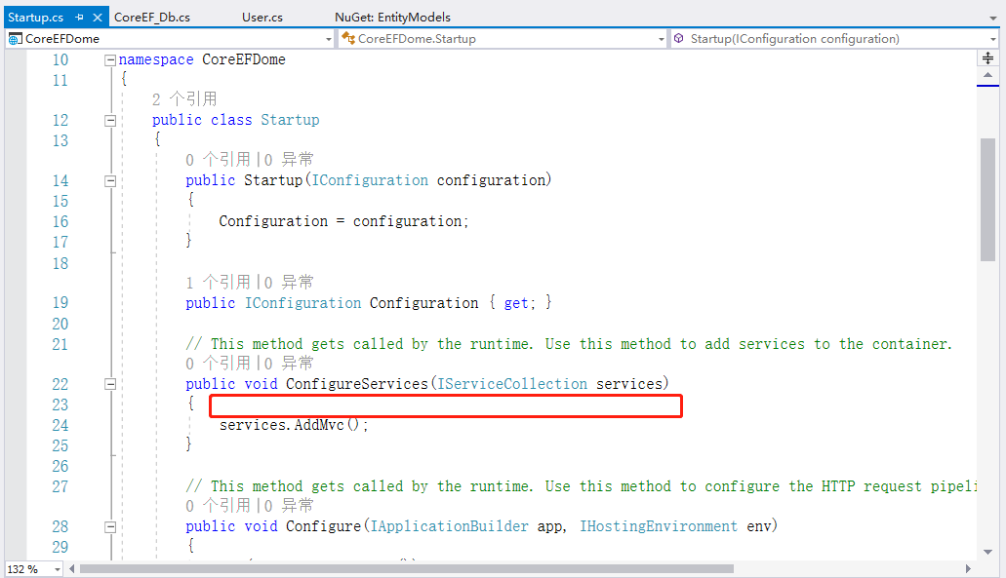The width and height of the screenshot is (1006, 578).
Task: Pin the Startup.cs tab
Action: (80, 18)
